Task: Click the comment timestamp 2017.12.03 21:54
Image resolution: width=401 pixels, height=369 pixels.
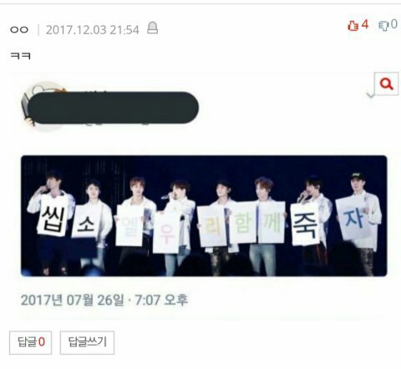Action: 92,30
